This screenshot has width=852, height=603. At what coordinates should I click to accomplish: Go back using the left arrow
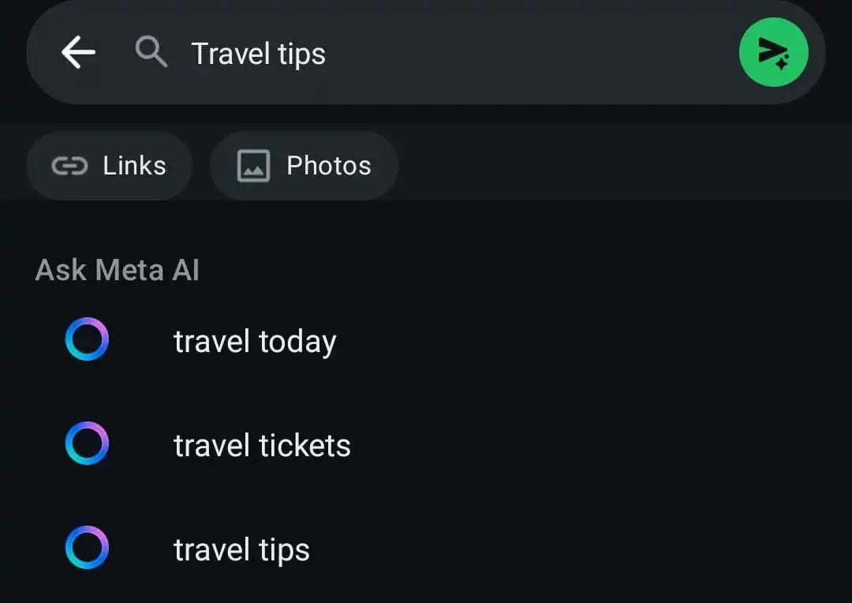[78, 53]
